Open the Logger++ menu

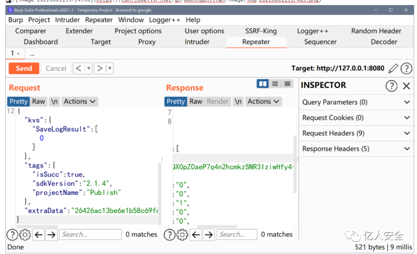coord(164,20)
